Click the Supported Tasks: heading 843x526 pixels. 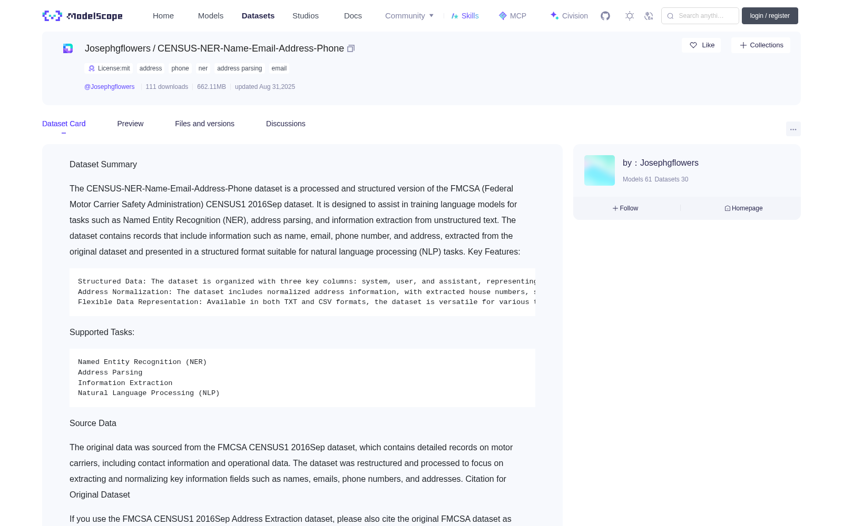102,332
